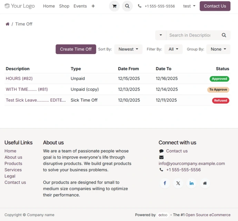238x221 pixels.
Task: Click the Create Time Off button
Action: coord(76,49)
